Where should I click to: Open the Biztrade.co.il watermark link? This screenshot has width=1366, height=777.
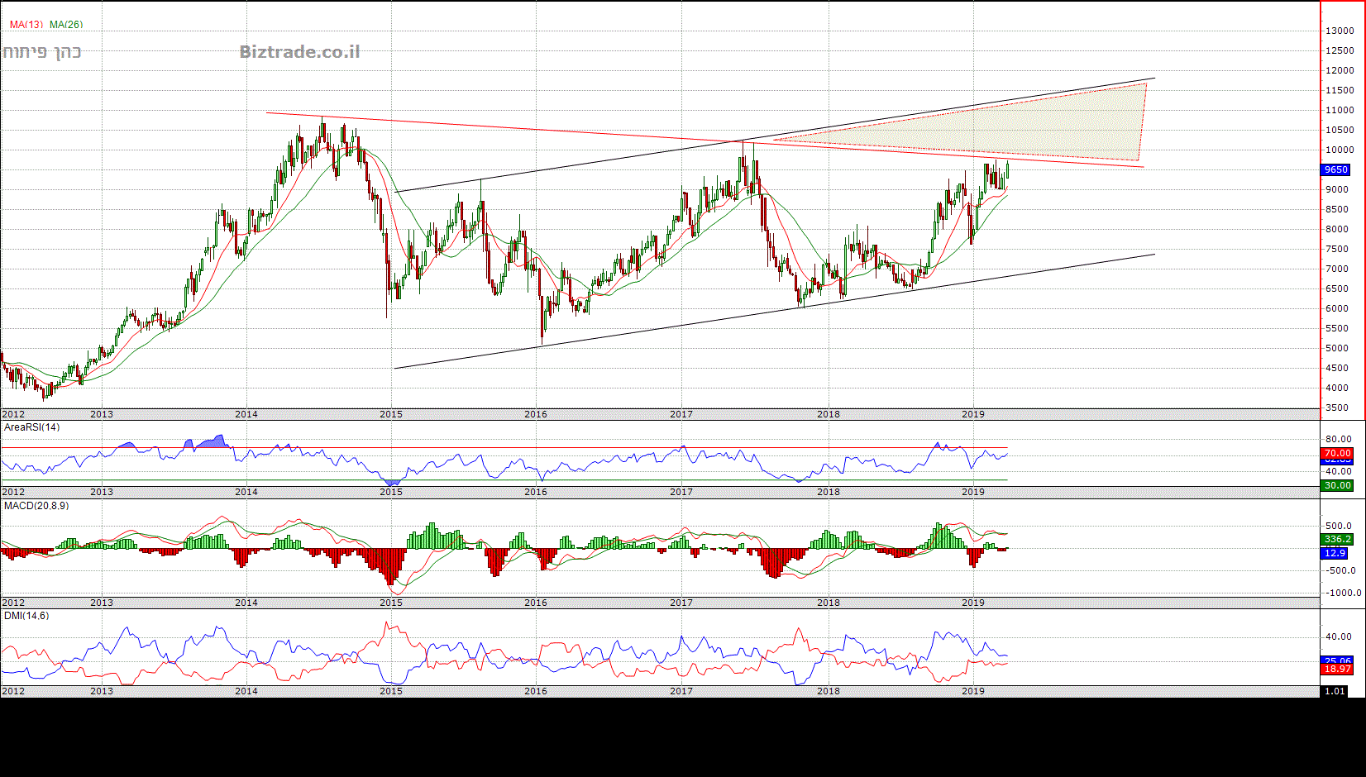[299, 52]
